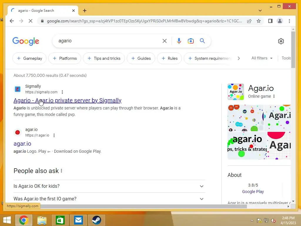Nudge the horizontal scrollbar right arrow
This screenshot has height=226, width=301.
tap(288, 206)
